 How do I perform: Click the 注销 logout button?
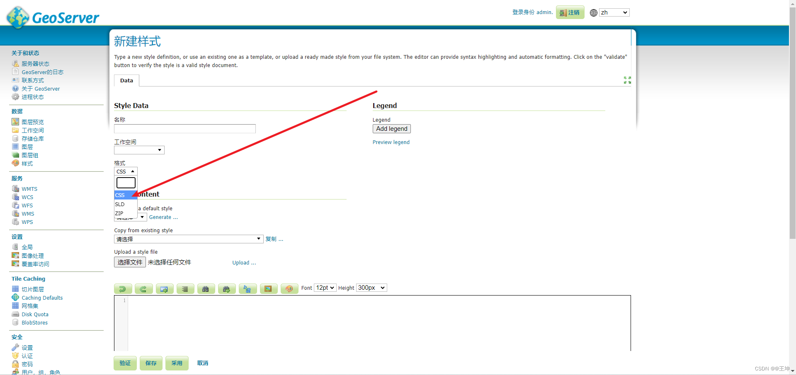coord(570,12)
